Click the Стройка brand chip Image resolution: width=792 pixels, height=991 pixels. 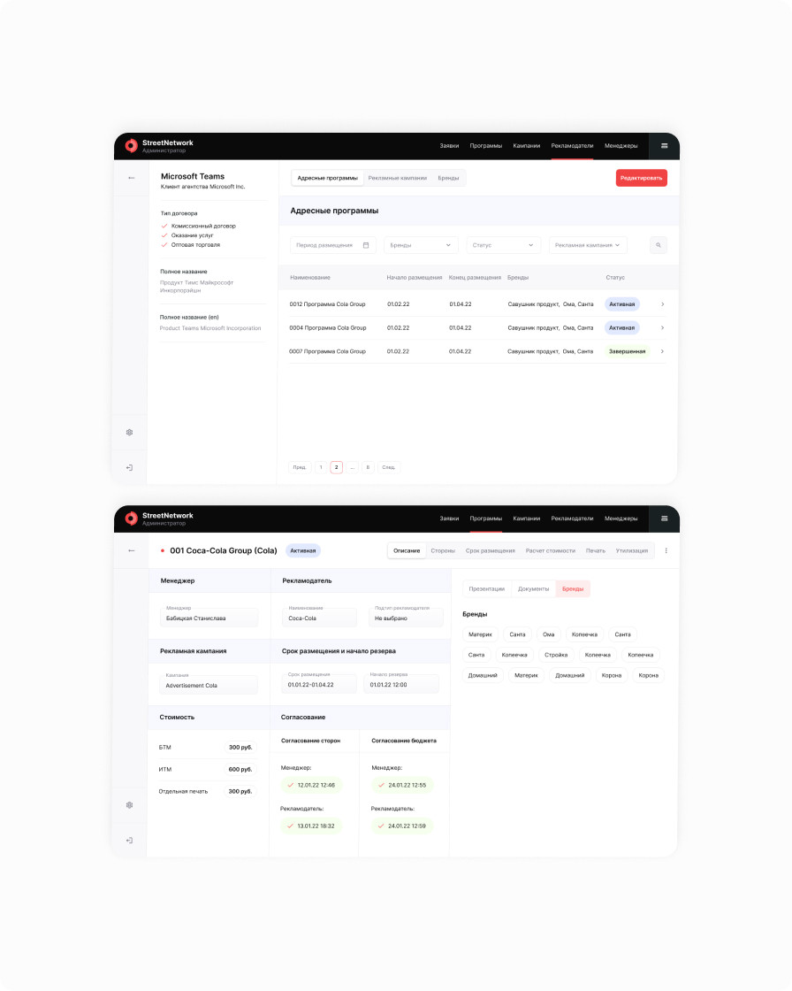pyautogui.click(x=556, y=656)
